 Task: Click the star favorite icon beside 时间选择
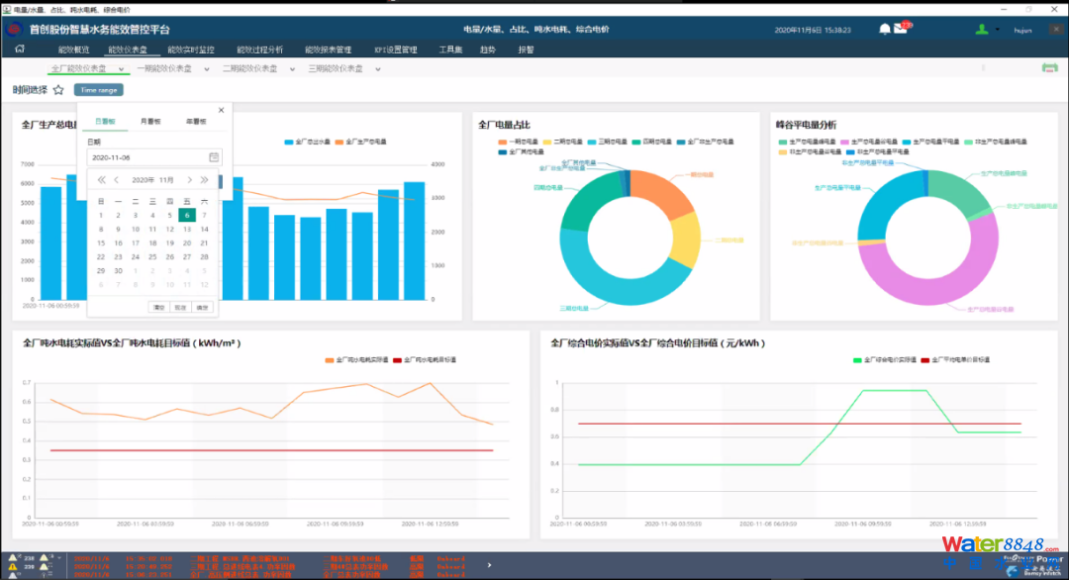(x=58, y=90)
